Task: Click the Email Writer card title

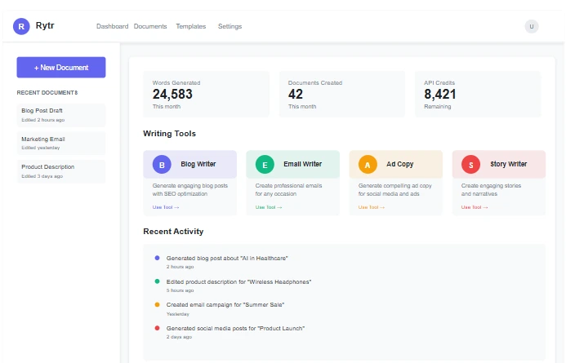Action: [x=302, y=164]
